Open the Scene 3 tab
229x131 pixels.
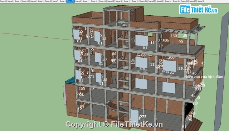pyautogui.click(x=18, y=1)
